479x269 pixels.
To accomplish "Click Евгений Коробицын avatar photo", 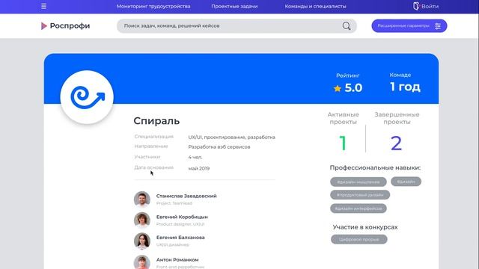I will (x=142, y=220).
